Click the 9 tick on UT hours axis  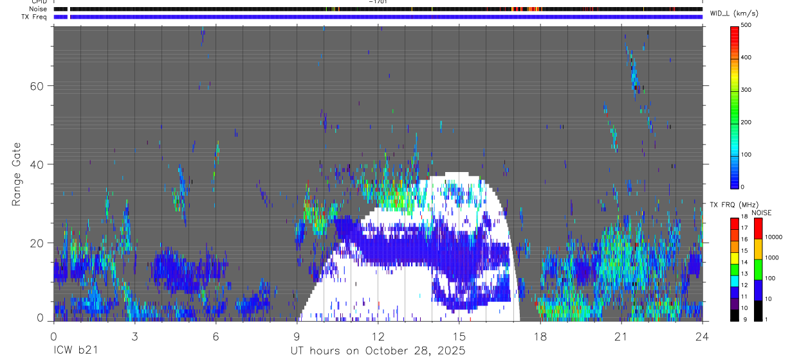click(297, 336)
